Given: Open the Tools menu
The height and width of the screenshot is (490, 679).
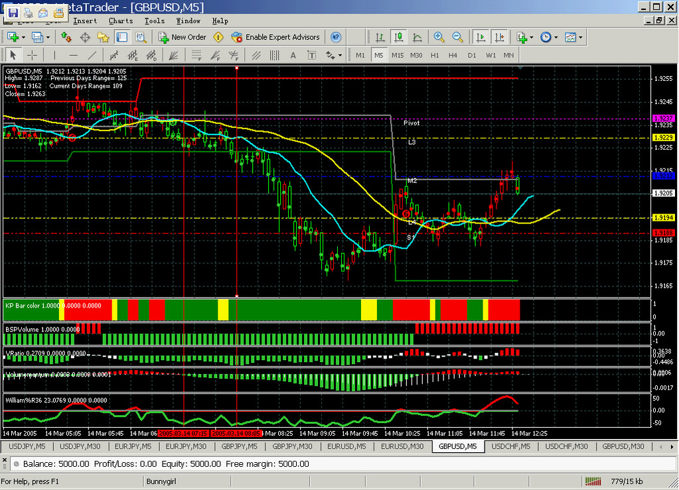Looking at the screenshot, I should click(155, 21).
